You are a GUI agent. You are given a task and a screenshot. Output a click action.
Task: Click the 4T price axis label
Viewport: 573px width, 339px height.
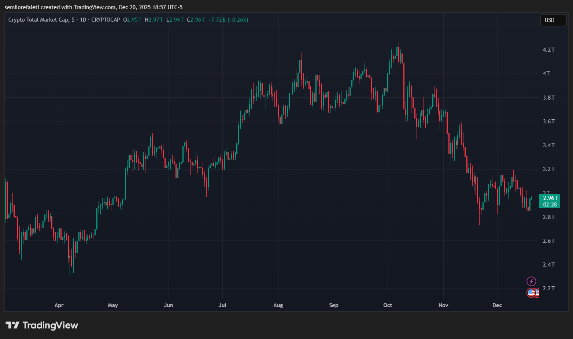pos(546,74)
